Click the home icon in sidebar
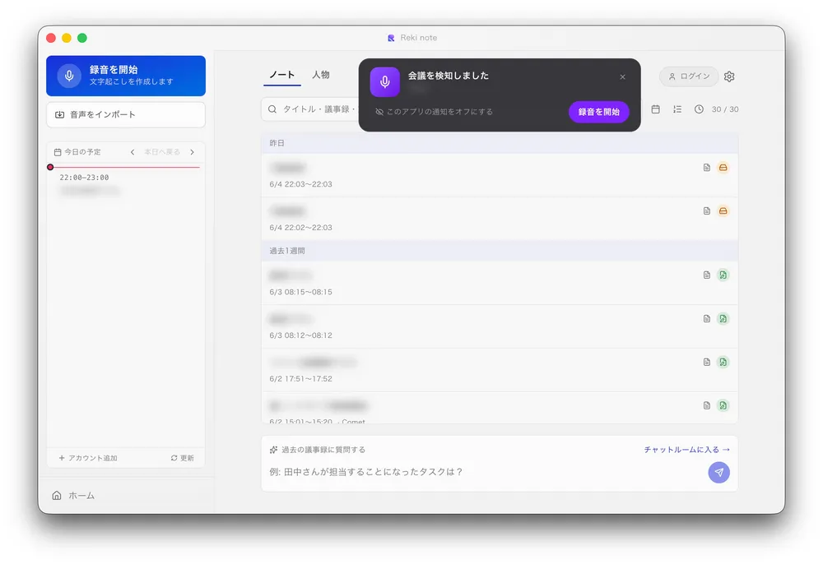This screenshot has height=564, width=823. coord(57,495)
